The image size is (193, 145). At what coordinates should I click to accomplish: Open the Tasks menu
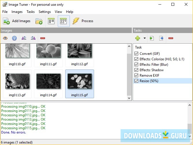point(31,12)
